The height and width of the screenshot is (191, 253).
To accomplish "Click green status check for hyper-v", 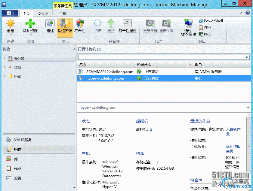I will (139, 78).
